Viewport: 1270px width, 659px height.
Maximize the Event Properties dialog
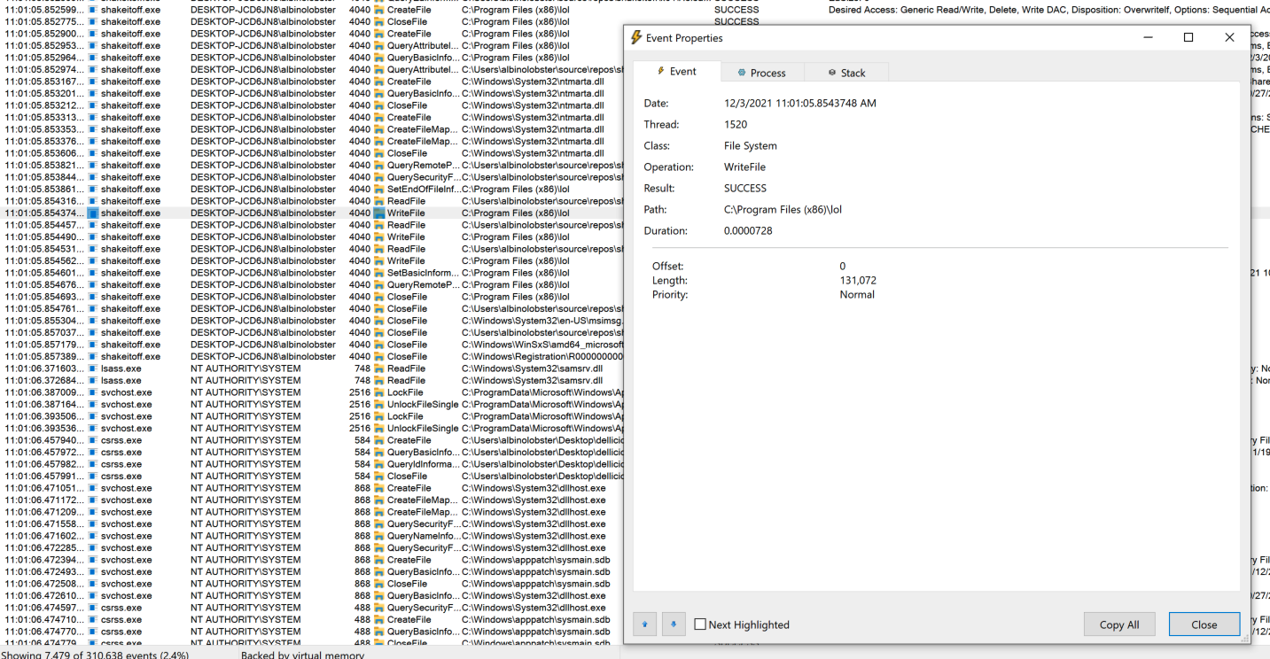point(1188,37)
